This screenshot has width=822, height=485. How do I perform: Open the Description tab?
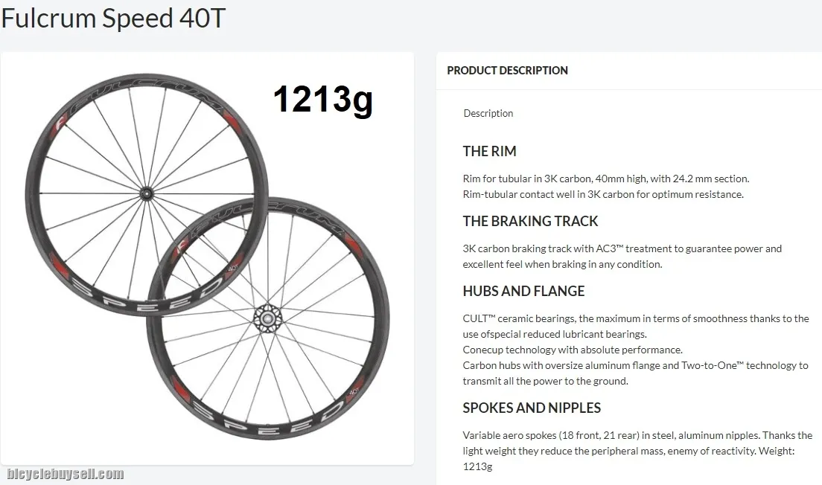pos(488,113)
